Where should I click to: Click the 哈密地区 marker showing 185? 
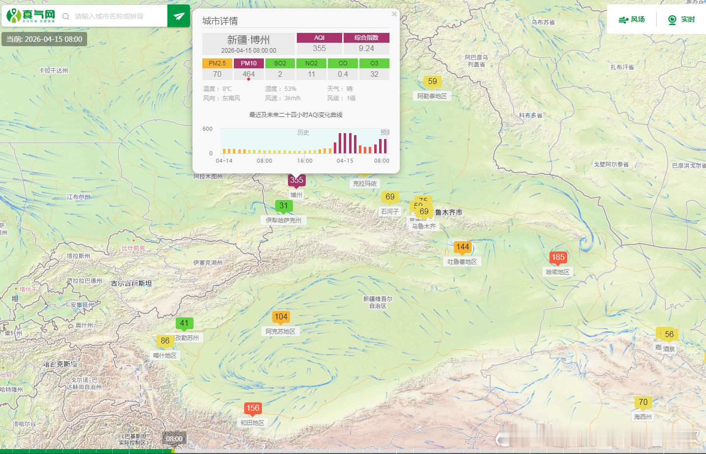pyautogui.click(x=558, y=257)
